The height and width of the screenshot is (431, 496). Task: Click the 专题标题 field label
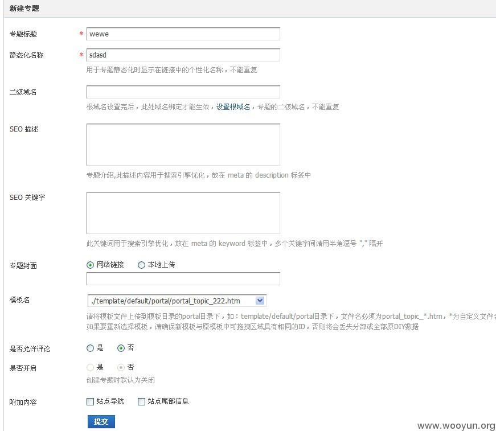[23, 34]
